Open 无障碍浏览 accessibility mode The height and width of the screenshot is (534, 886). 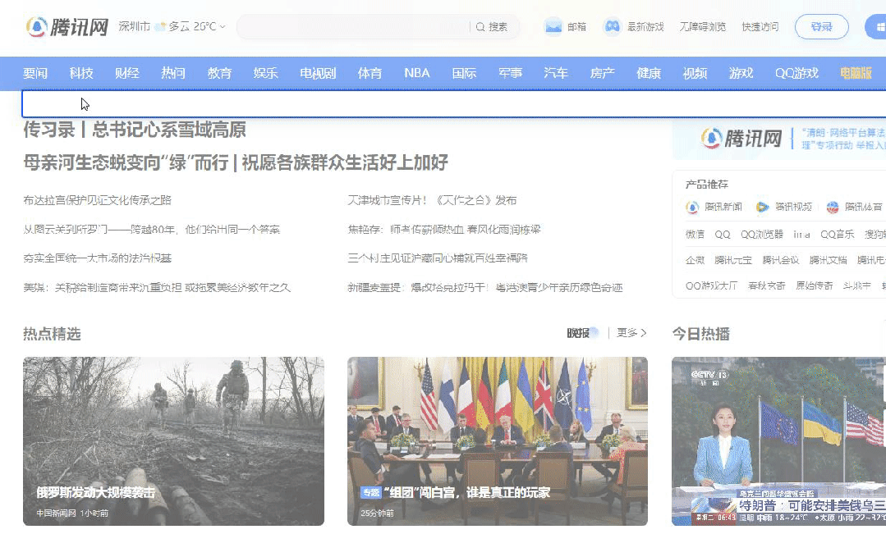tap(702, 26)
